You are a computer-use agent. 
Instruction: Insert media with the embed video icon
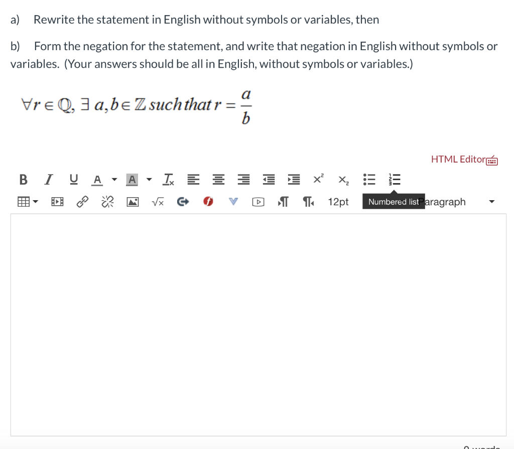57,201
